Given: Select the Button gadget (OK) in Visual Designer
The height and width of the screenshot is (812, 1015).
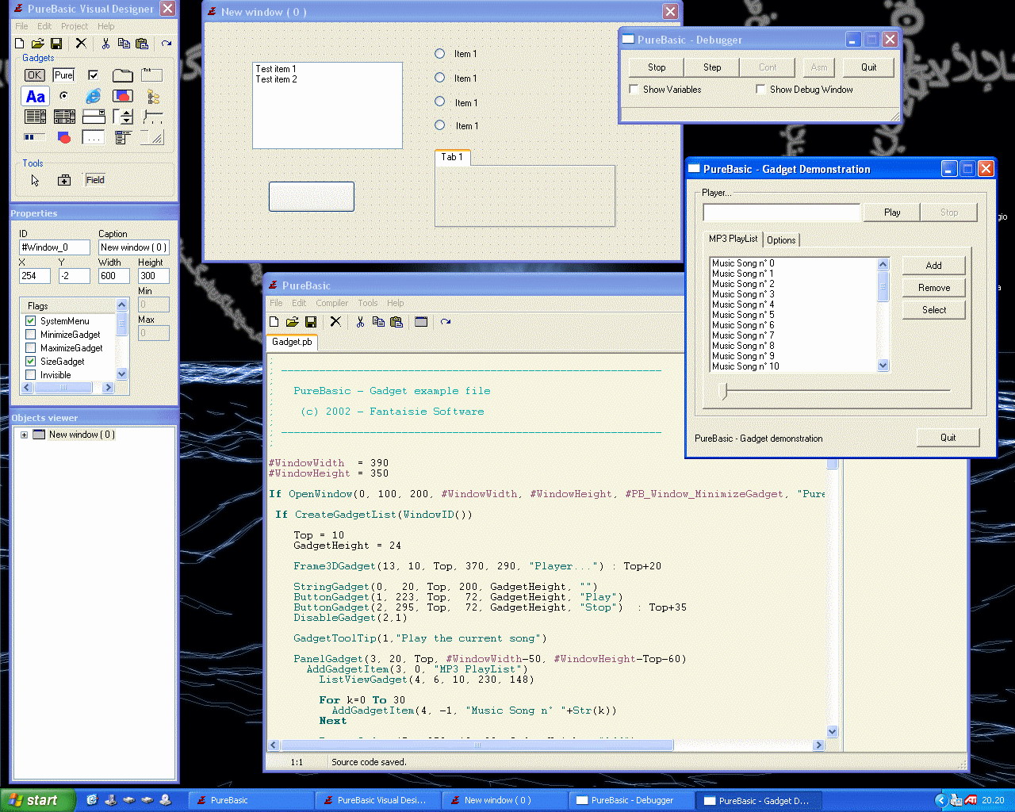Looking at the screenshot, I should point(35,75).
